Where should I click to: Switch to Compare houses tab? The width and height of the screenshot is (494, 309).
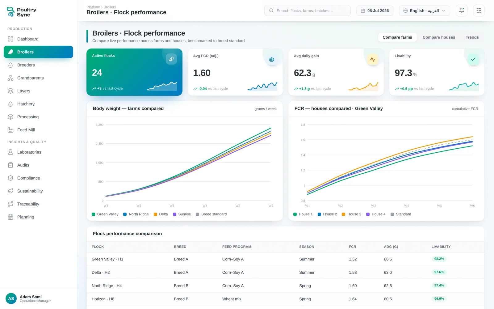click(439, 37)
